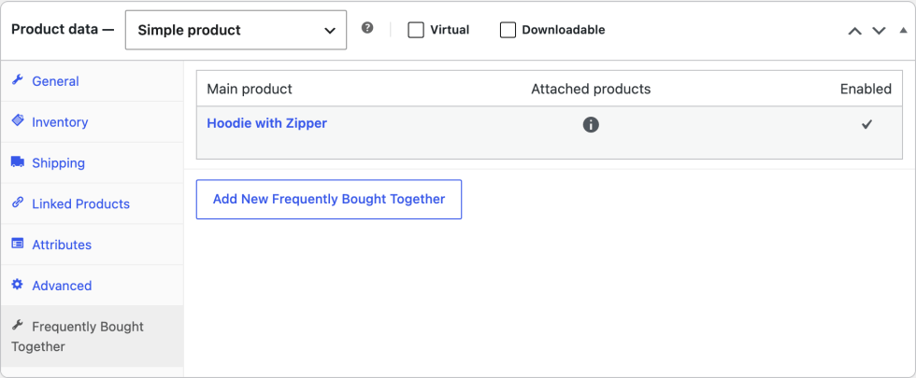Image resolution: width=916 pixels, height=378 pixels.
Task: Click the product type help icon
Action: point(366,27)
